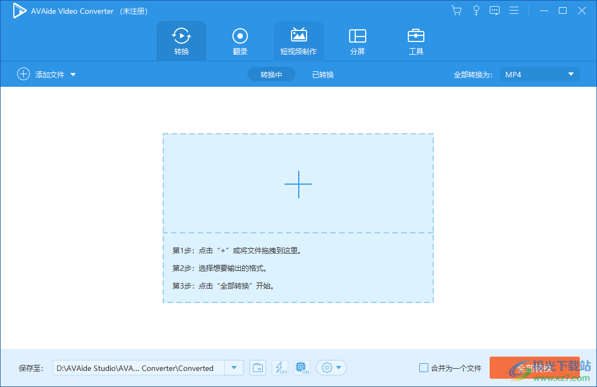
Task: Open the 工具 (Toolbox) tab
Action: point(416,41)
